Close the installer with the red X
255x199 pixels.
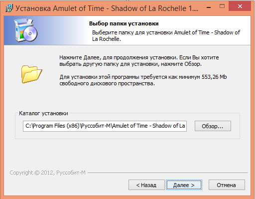click(240, 6)
